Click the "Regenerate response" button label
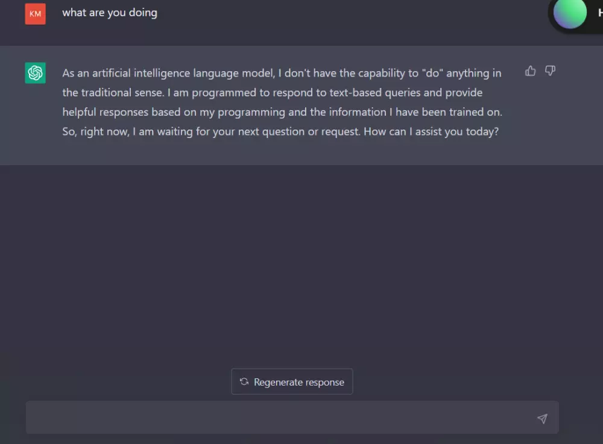Screen dimensions: 603x444 (299, 382)
